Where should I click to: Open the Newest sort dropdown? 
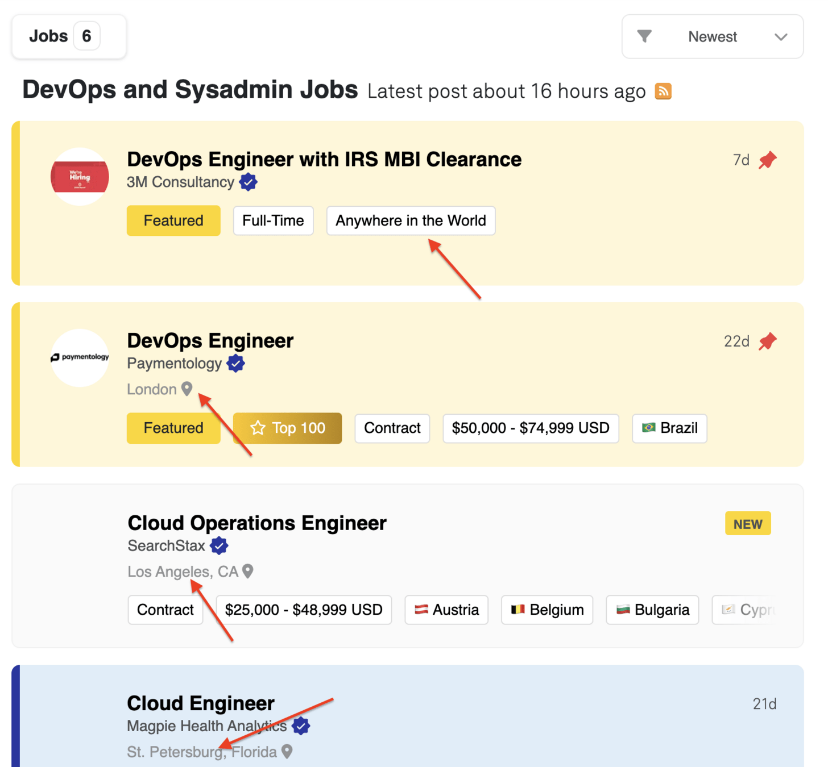click(713, 36)
